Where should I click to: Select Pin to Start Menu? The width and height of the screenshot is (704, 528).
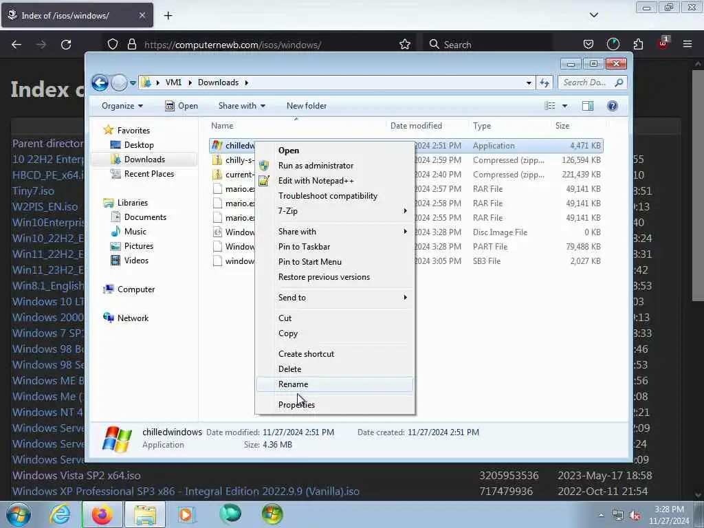point(335,262)
